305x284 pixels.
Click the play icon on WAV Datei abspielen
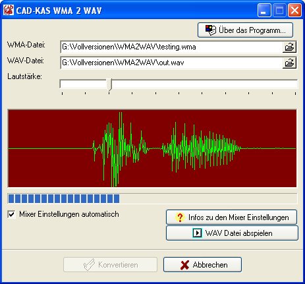click(197, 233)
